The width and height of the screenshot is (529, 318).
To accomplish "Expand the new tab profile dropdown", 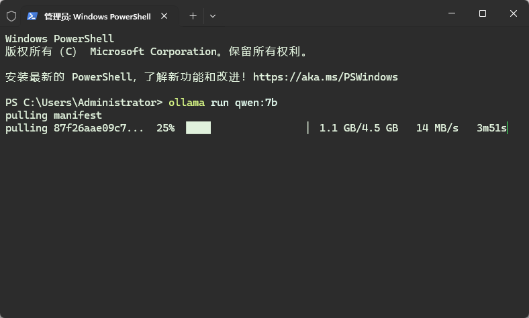I will click(213, 15).
